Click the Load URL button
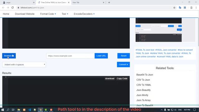This screenshot has height=112, width=199. (x=101, y=56)
